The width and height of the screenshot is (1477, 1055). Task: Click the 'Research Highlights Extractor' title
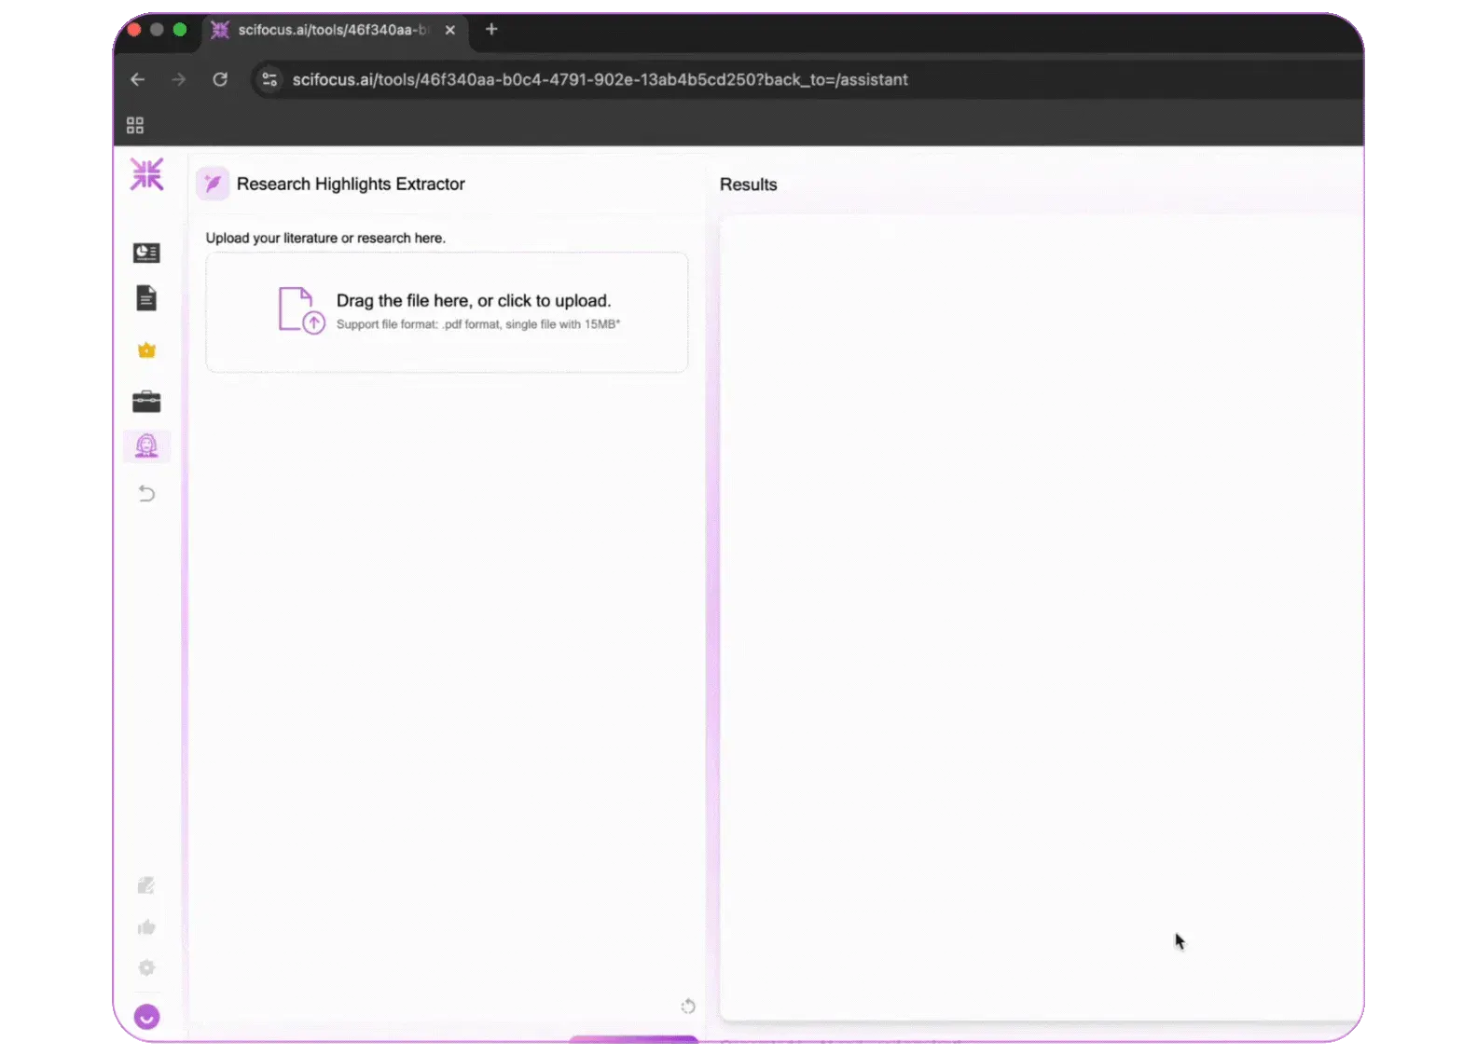point(351,185)
